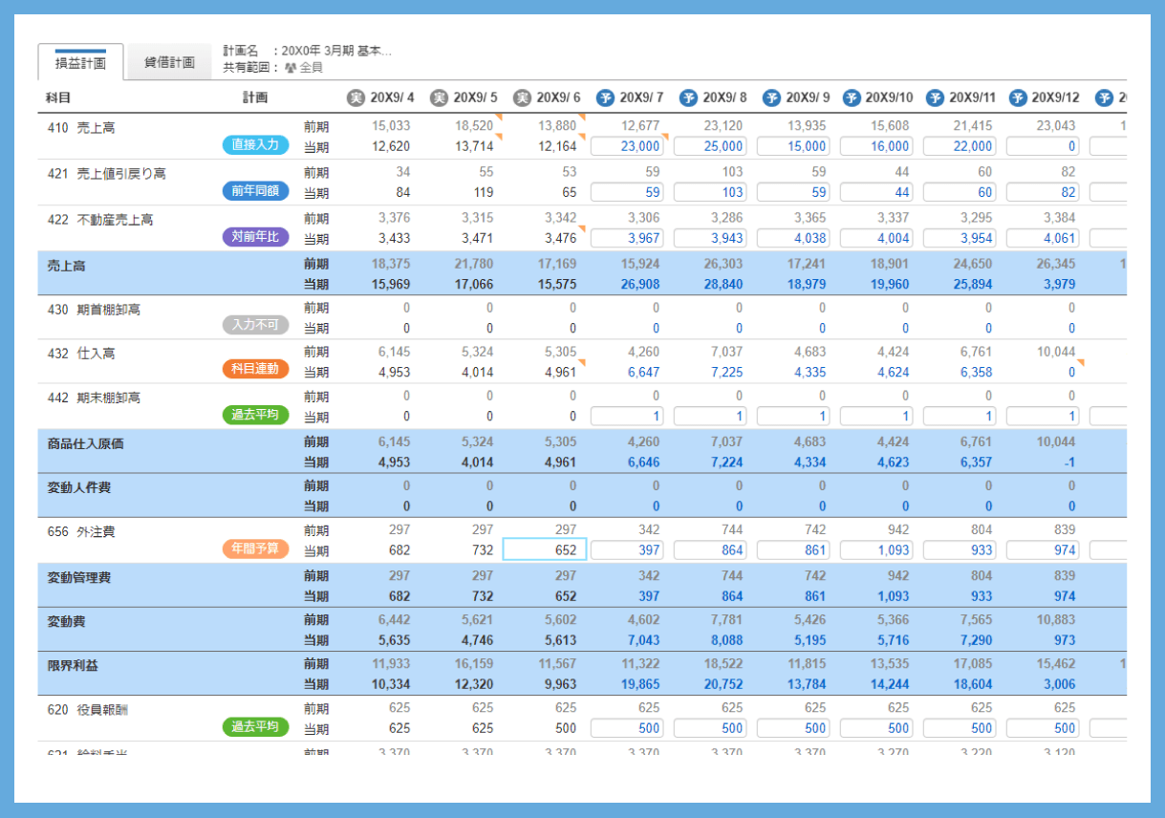The width and height of the screenshot is (1165, 818).
Task: Open the 前年同額 badge for 売上値引戻り高
Action: click(x=255, y=190)
